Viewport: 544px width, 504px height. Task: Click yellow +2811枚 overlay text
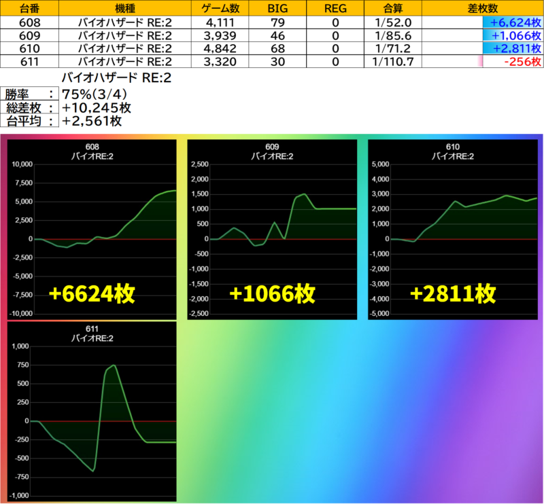pos(453,293)
